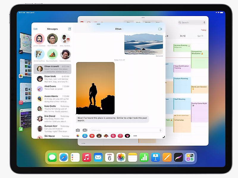Launch Music from the dock

click(87, 158)
